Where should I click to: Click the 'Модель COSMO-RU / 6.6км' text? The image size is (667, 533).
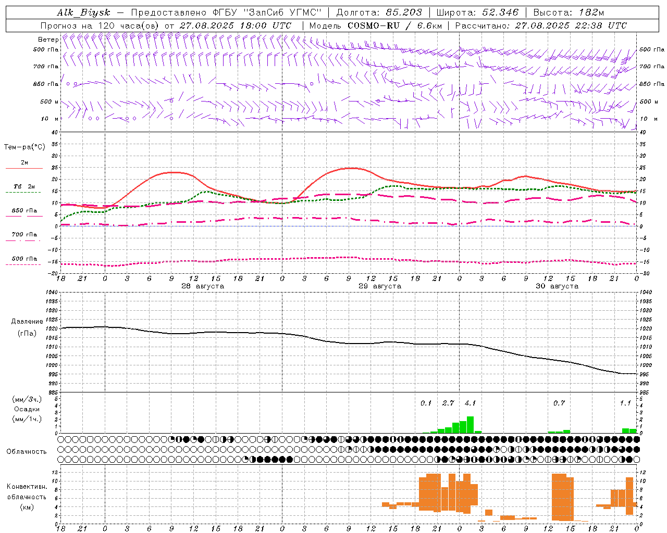tap(376, 26)
